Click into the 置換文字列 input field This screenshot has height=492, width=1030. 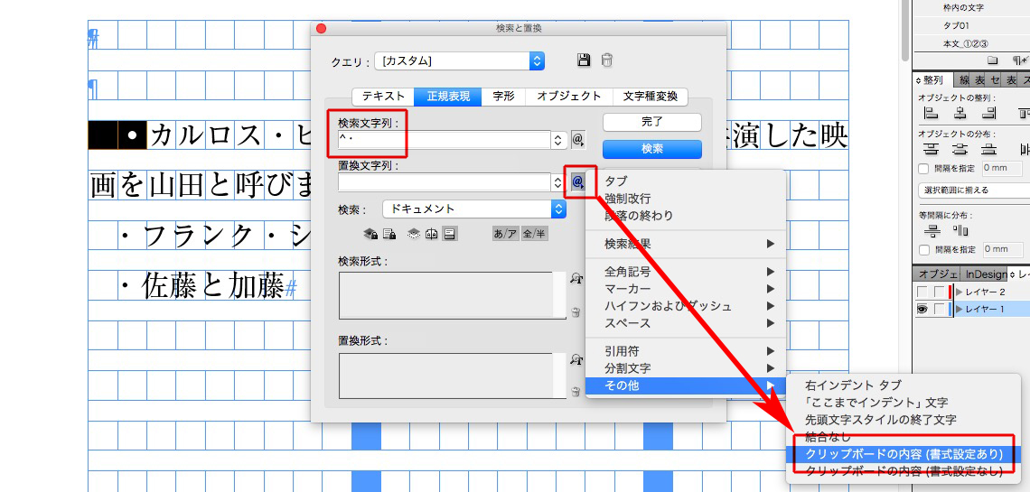(445, 181)
